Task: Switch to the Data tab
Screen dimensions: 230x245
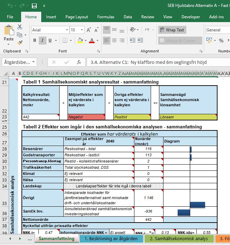Action: (x=128, y=17)
